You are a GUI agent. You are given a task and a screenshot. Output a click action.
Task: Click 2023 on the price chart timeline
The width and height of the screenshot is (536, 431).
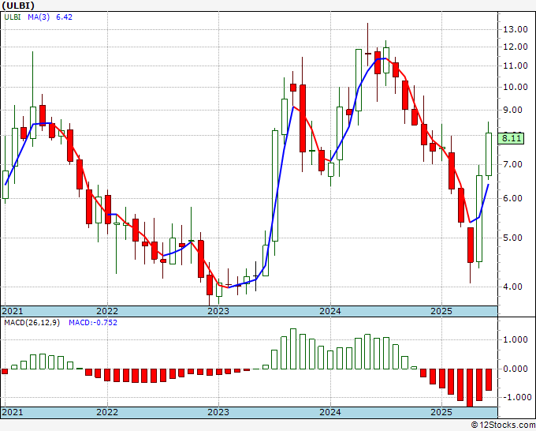click(x=218, y=311)
